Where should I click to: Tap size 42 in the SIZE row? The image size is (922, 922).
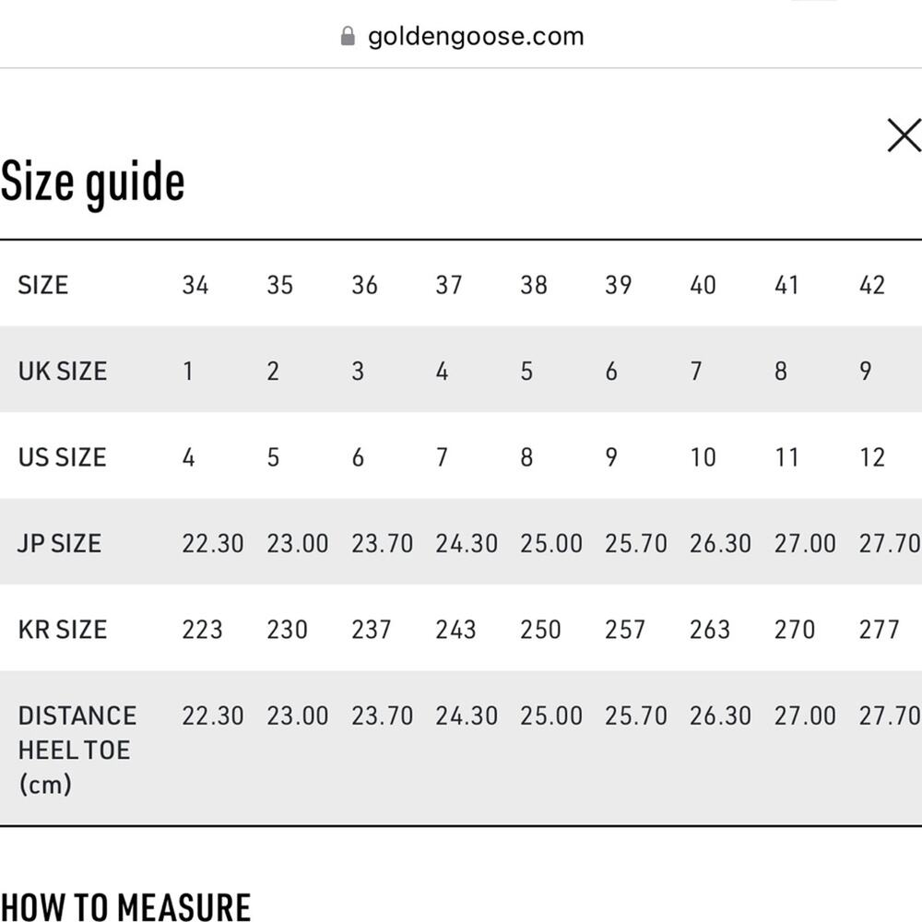(x=871, y=285)
